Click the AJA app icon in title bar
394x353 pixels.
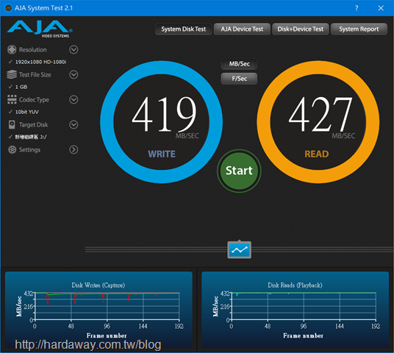pos(8,8)
